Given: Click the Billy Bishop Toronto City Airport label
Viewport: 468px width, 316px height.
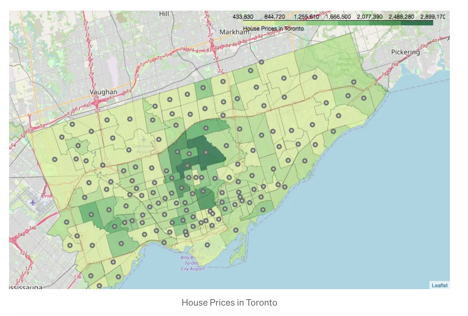Looking at the screenshot, I should pyautogui.click(x=193, y=263).
